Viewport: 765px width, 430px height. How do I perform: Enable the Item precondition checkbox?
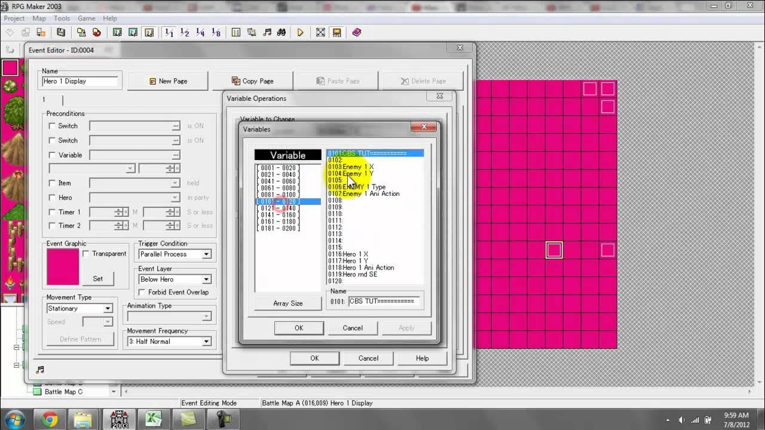pyautogui.click(x=52, y=183)
